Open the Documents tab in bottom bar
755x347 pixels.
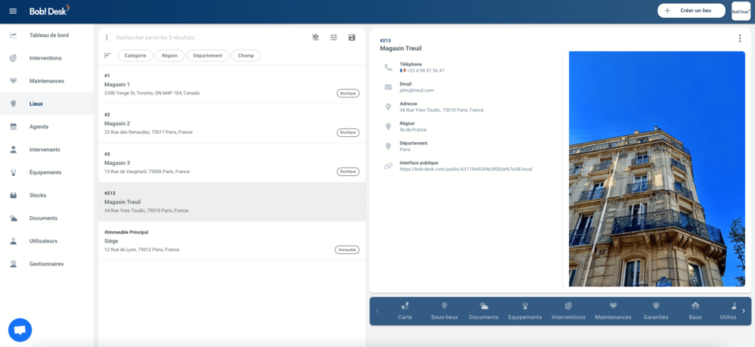click(x=484, y=311)
